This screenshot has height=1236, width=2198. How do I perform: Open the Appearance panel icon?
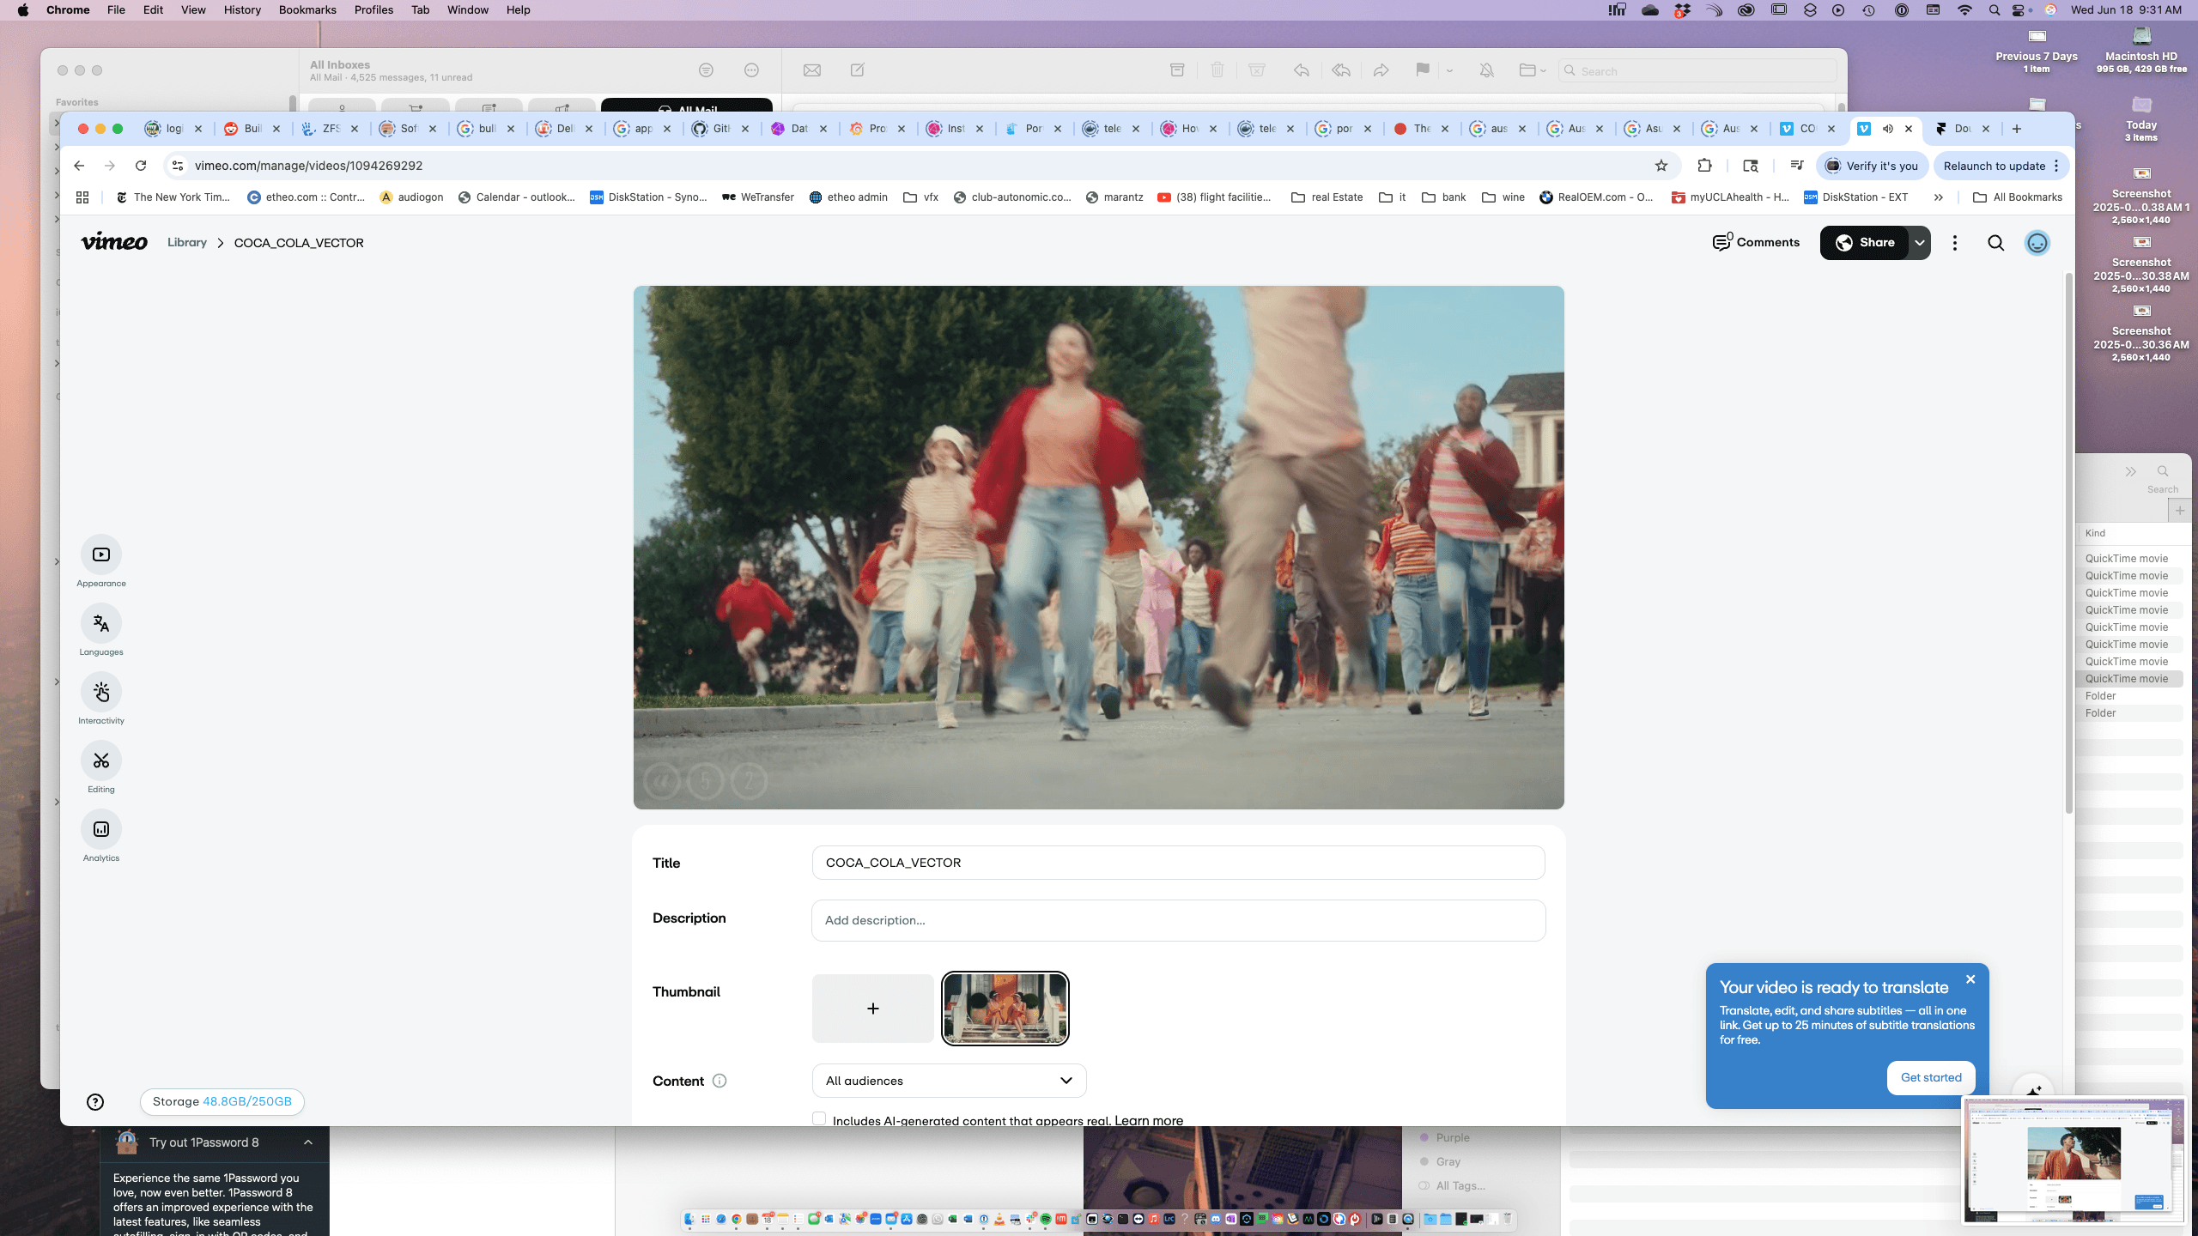coord(101,554)
